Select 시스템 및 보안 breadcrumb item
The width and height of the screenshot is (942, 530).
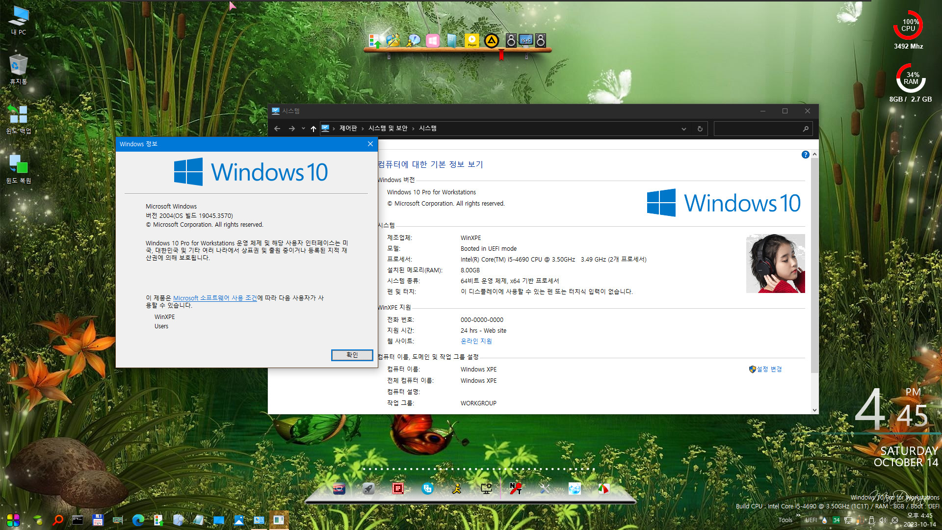coord(388,128)
